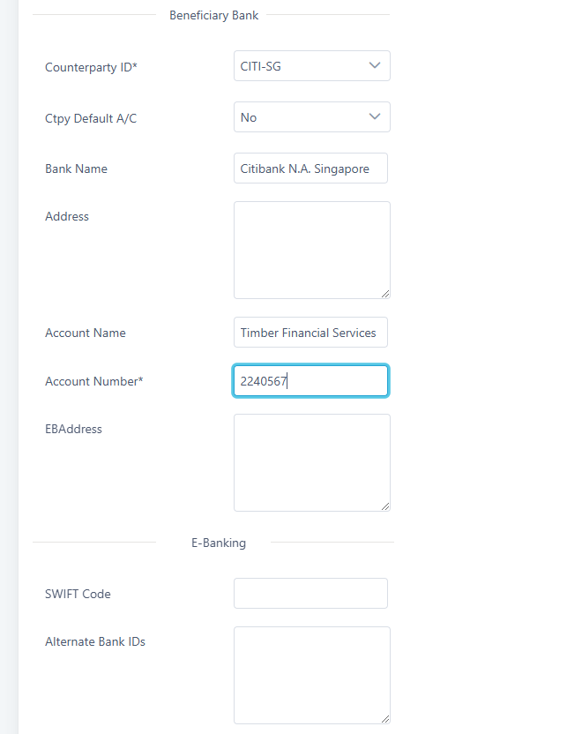
Task: Click the E-Banking section heading
Action: coord(219,543)
